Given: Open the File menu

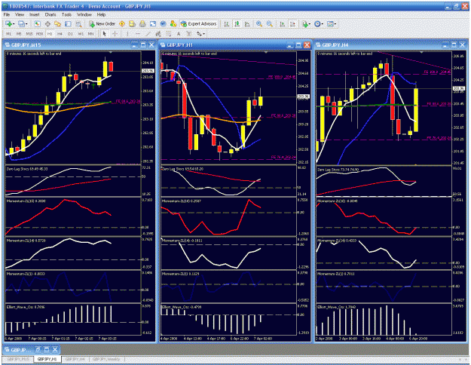Looking at the screenshot, I should (x=7, y=14).
